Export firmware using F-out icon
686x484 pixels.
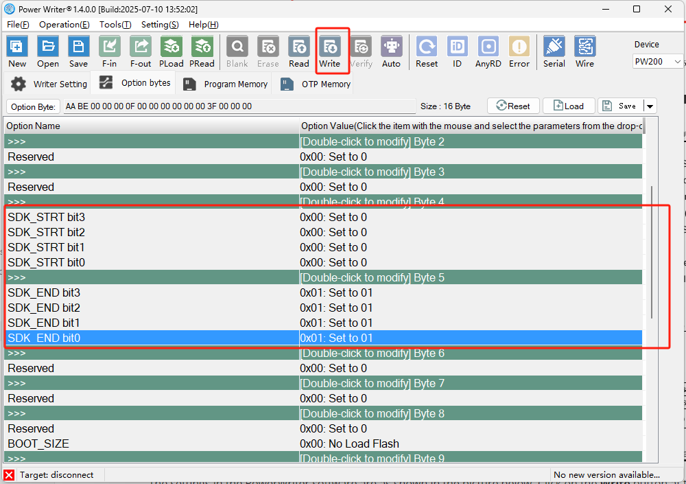tap(141, 51)
